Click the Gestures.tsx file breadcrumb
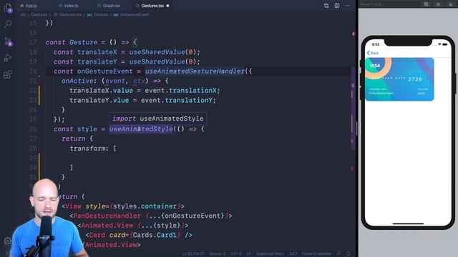 point(70,14)
